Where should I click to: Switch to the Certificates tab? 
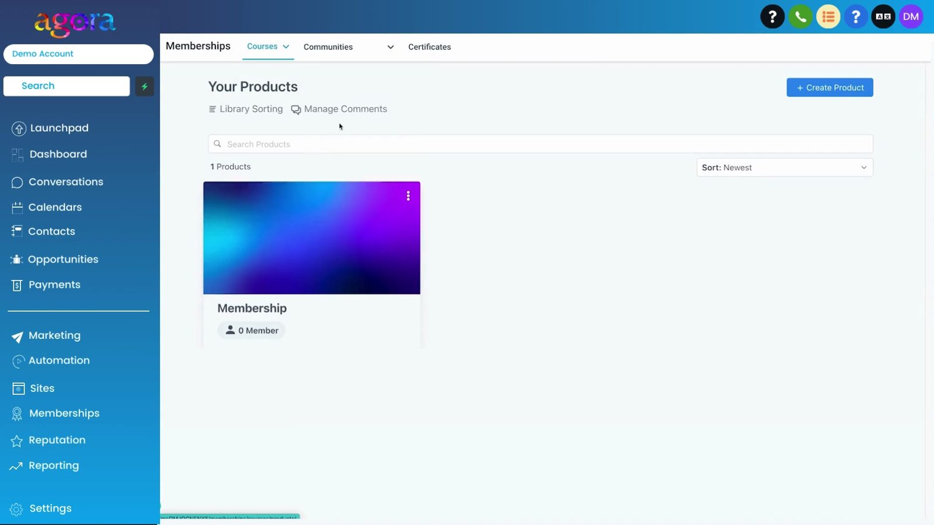(x=430, y=47)
